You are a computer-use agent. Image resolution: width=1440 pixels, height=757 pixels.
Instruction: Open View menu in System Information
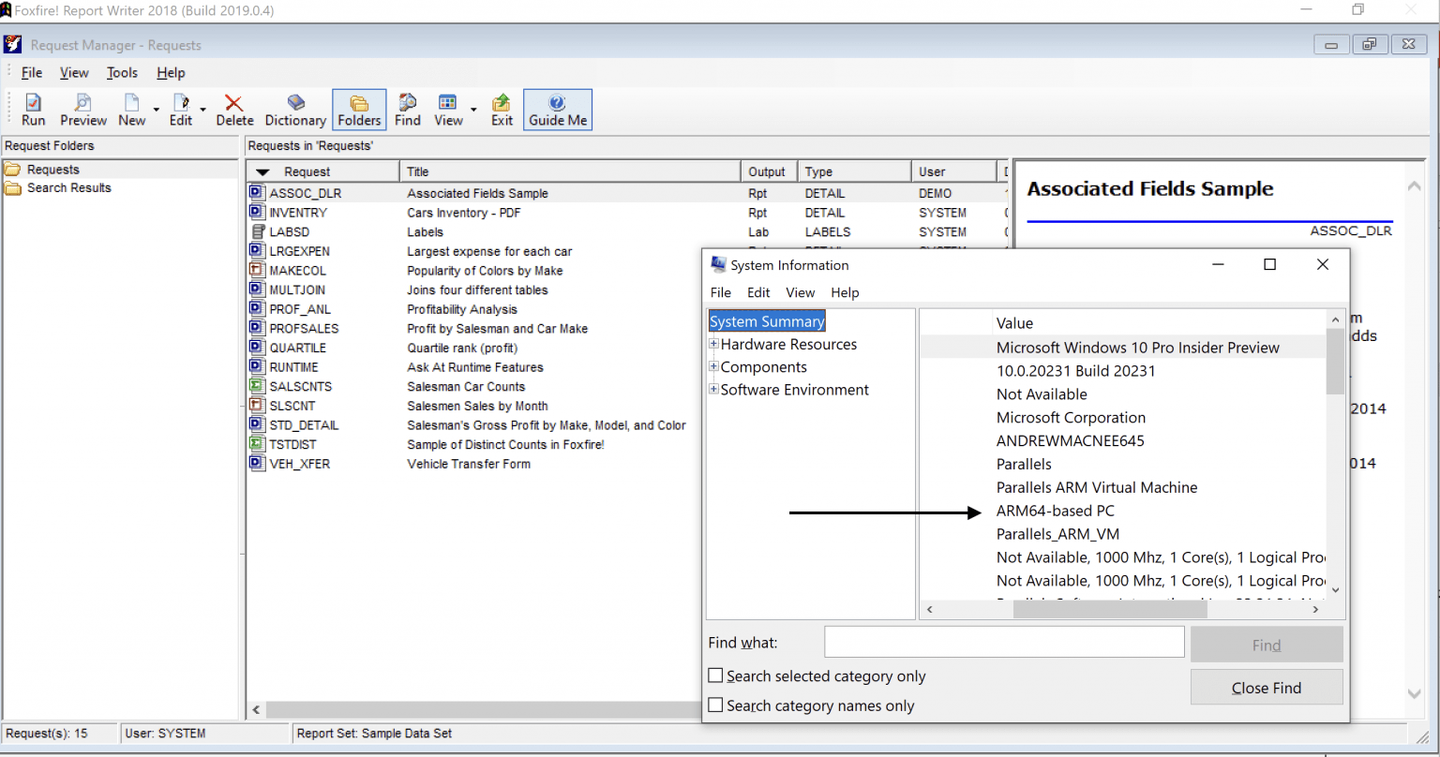click(x=800, y=292)
